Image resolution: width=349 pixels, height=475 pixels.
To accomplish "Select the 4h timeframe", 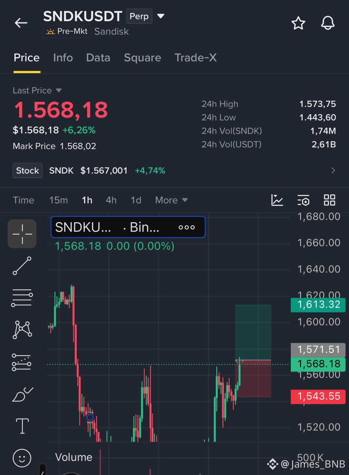I will pyautogui.click(x=111, y=200).
